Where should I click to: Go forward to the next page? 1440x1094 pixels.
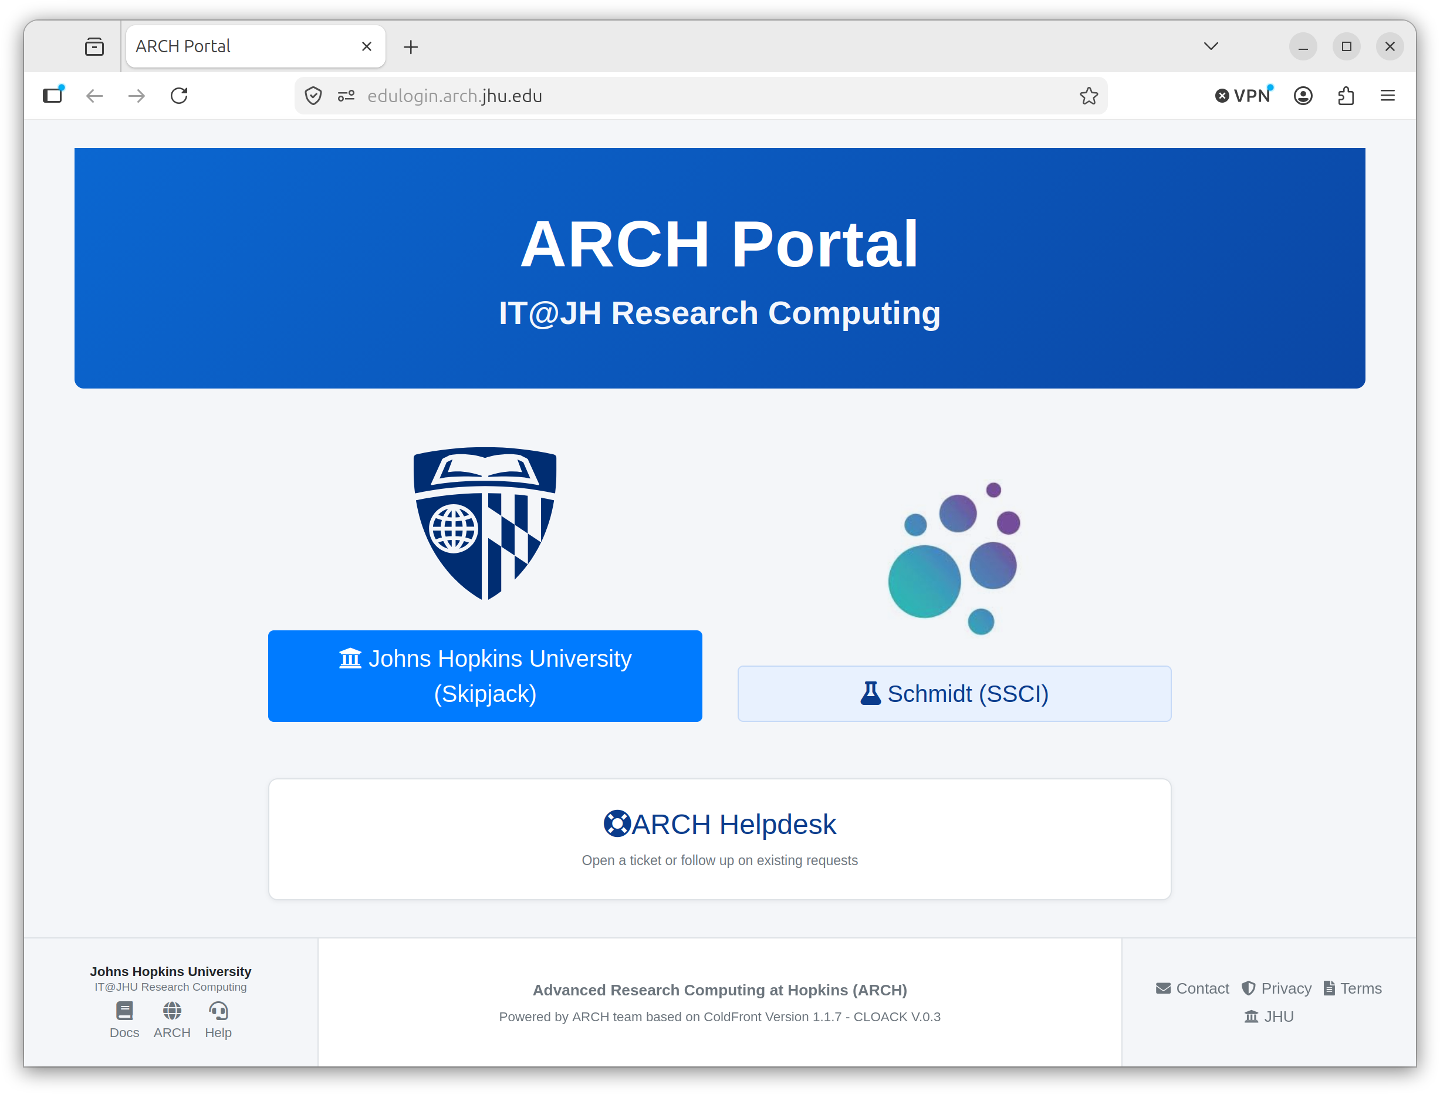pyautogui.click(x=137, y=96)
